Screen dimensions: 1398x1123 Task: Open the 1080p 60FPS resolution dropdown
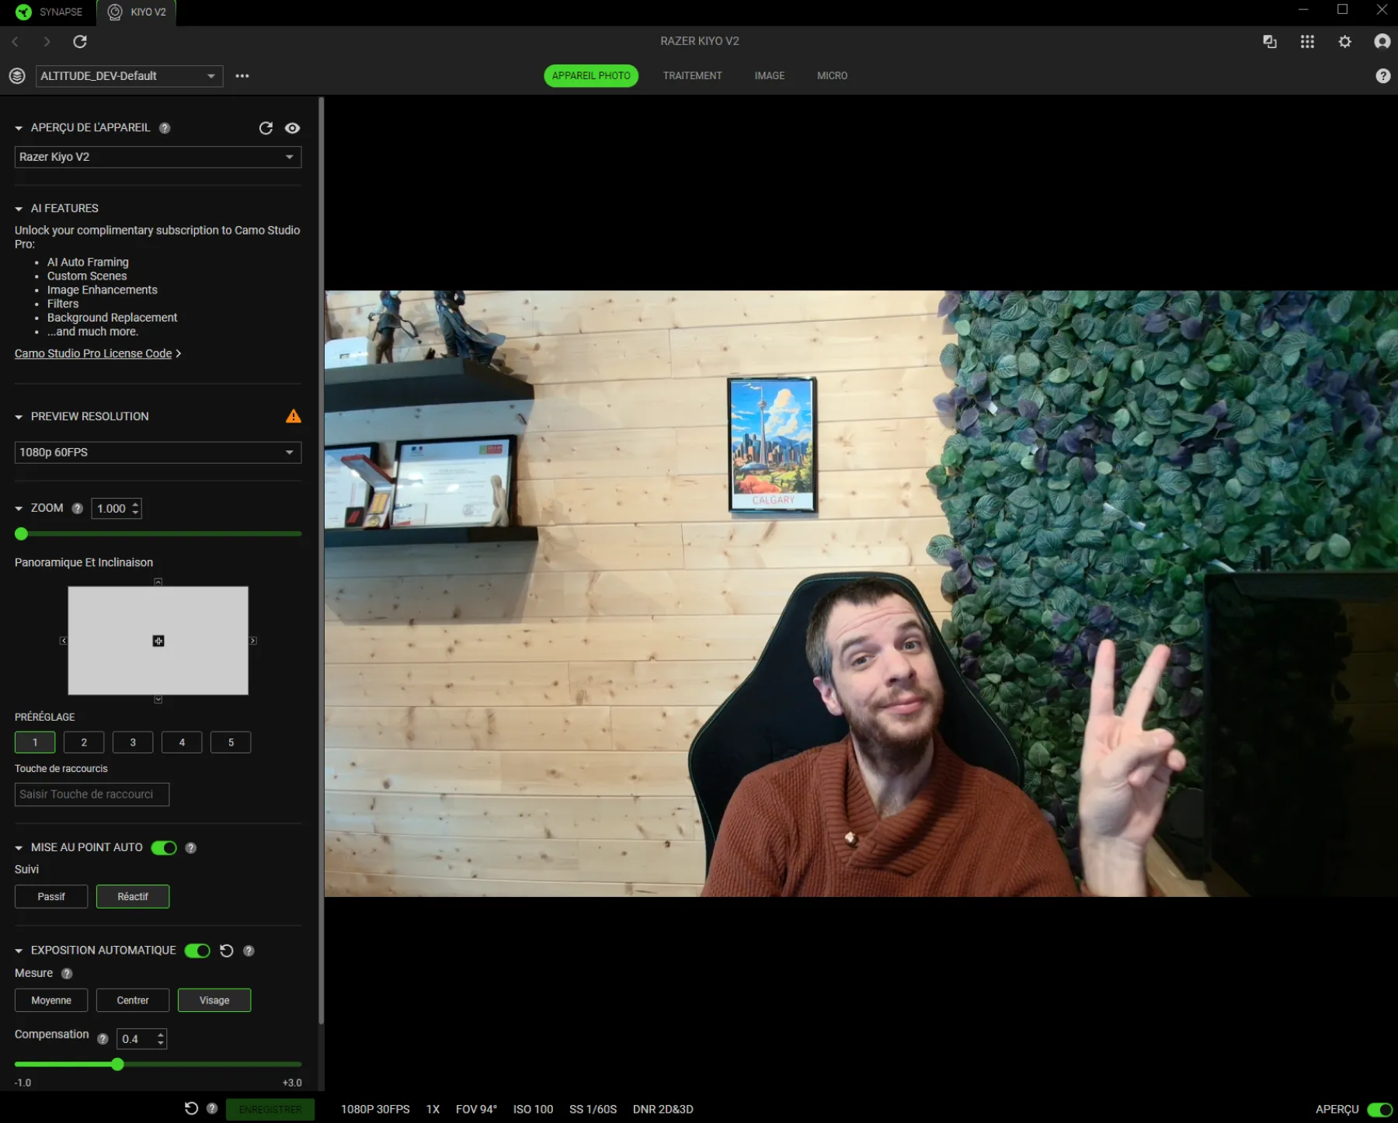coord(158,452)
